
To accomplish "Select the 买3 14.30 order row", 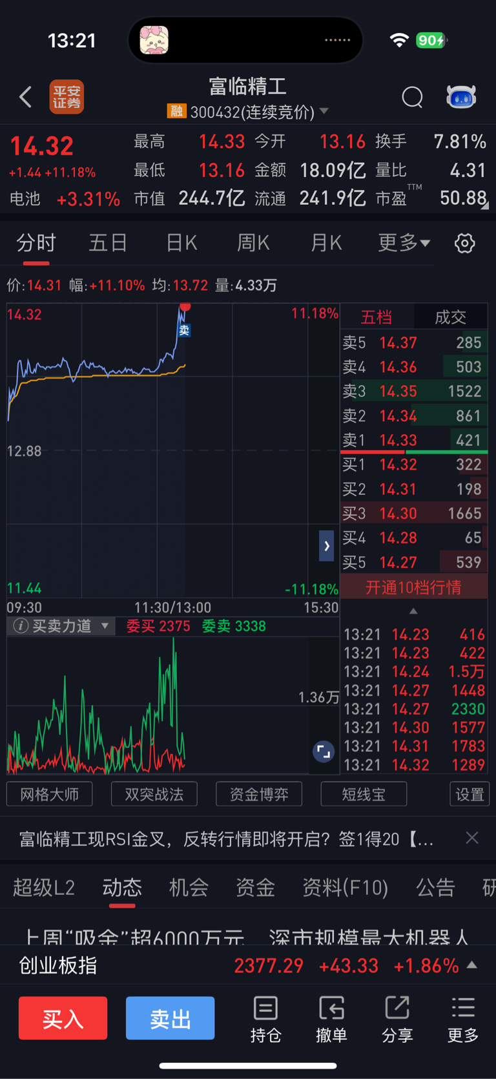I will click(413, 514).
